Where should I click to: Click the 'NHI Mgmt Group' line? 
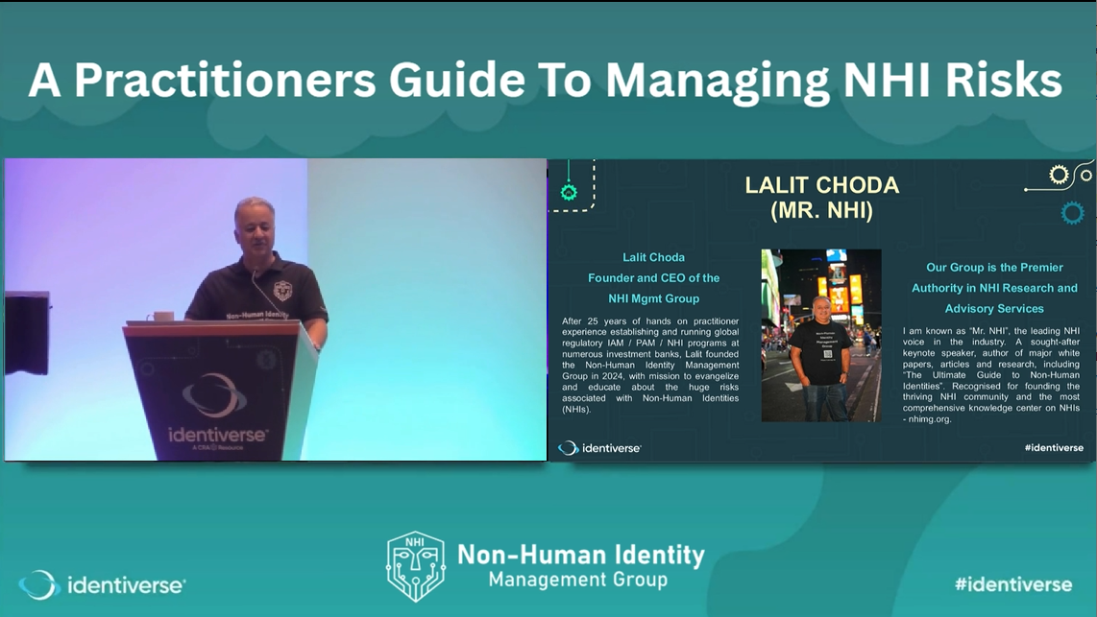pos(653,298)
